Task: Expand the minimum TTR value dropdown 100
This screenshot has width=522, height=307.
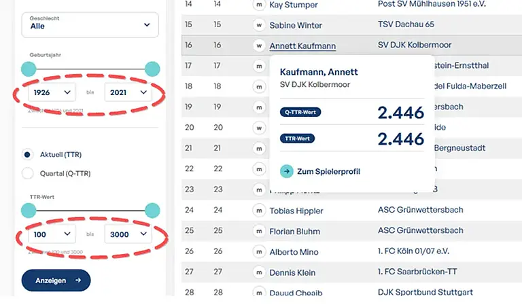Action: tap(52, 234)
